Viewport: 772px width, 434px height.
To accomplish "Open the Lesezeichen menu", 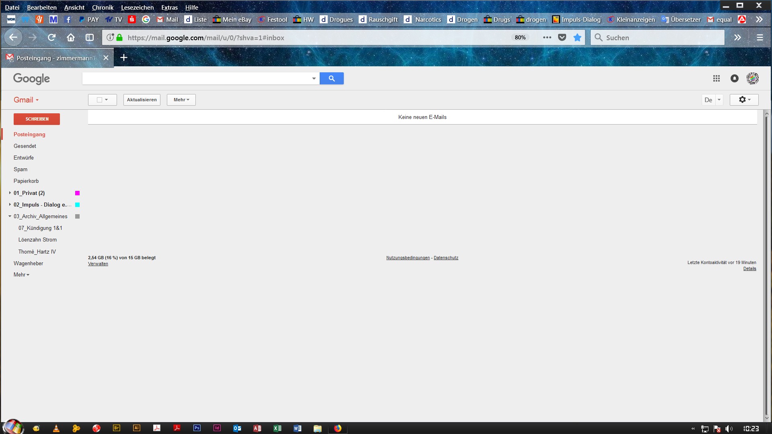I will (137, 7).
